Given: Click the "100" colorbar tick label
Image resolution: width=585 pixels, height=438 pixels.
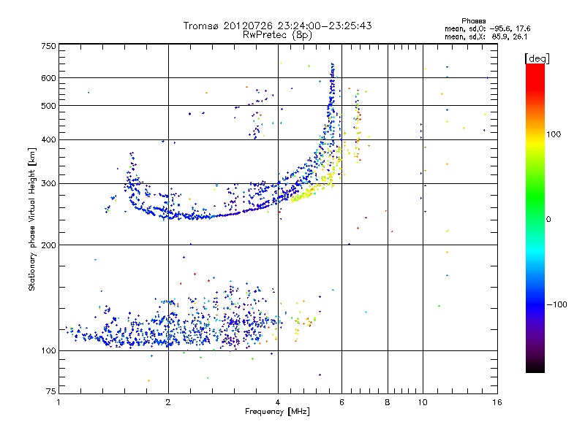Looking at the screenshot, I should coord(554,134).
